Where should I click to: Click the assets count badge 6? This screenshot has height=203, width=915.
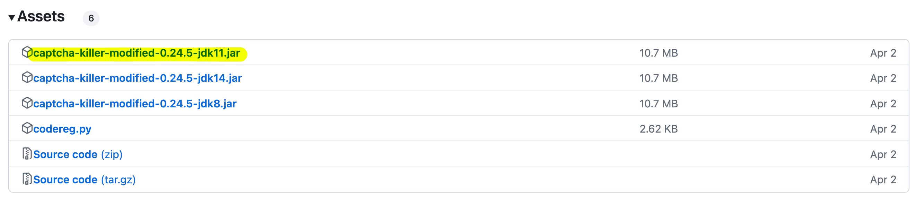click(91, 18)
